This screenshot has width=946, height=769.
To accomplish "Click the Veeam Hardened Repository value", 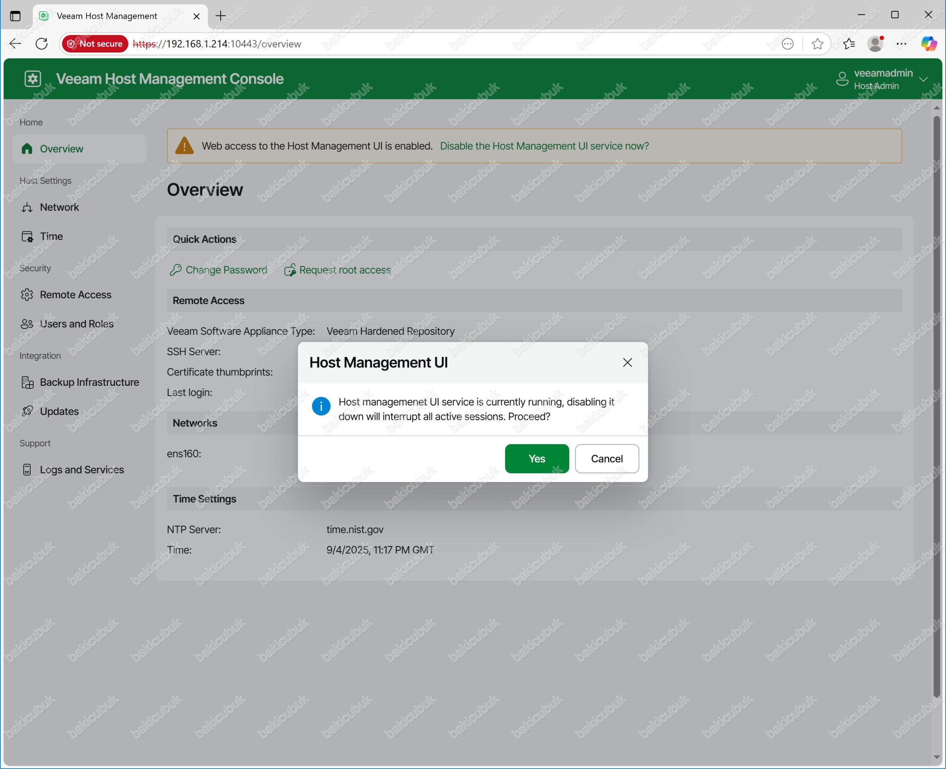I will click(x=391, y=331).
